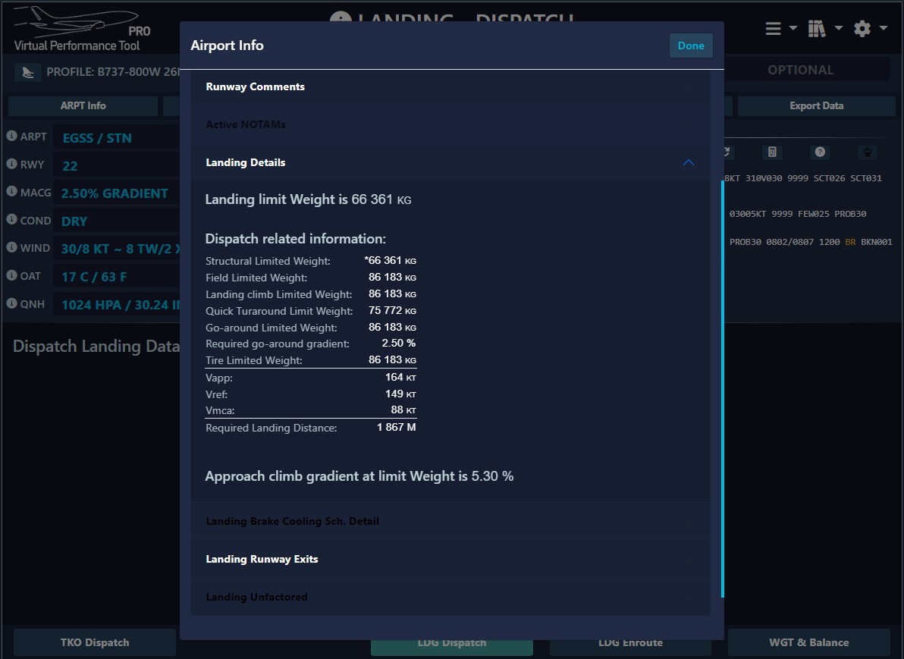
Task: Switch to the WGT & Balance tab
Action: (808, 642)
